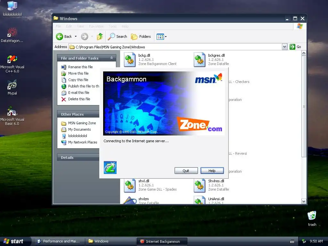
Task: Click Rename this file link
Action: click(80, 67)
